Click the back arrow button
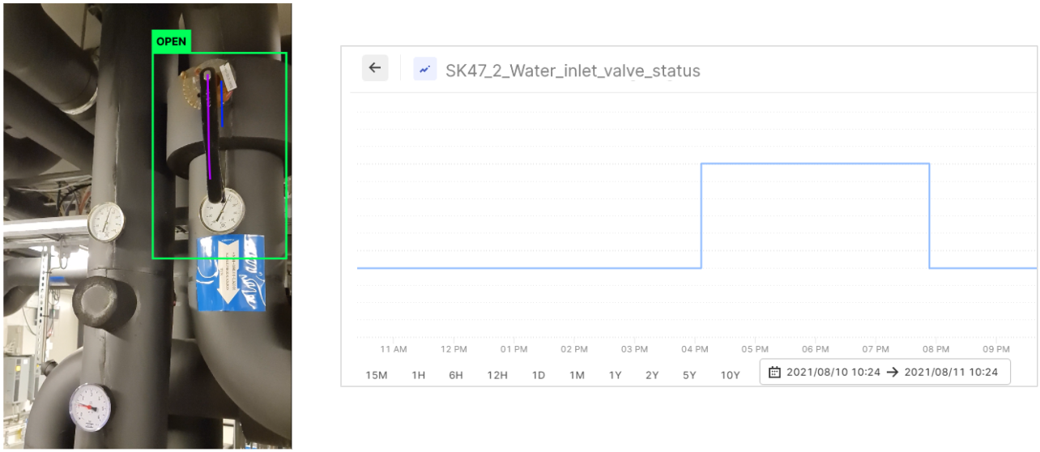This screenshot has height=452, width=1040. pos(374,68)
